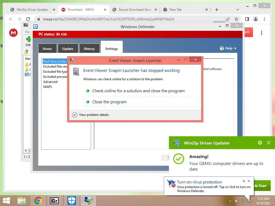Open Google Chrome from the taskbar
275x206 pixels.
[x=38, y=201]
